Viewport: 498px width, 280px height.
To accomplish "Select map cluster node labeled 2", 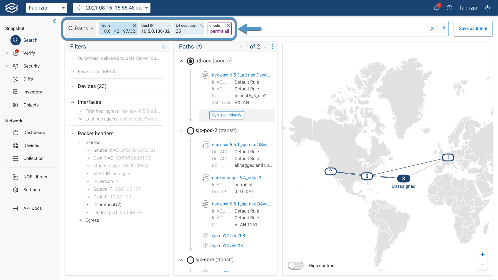I will (x=330, y=171).
